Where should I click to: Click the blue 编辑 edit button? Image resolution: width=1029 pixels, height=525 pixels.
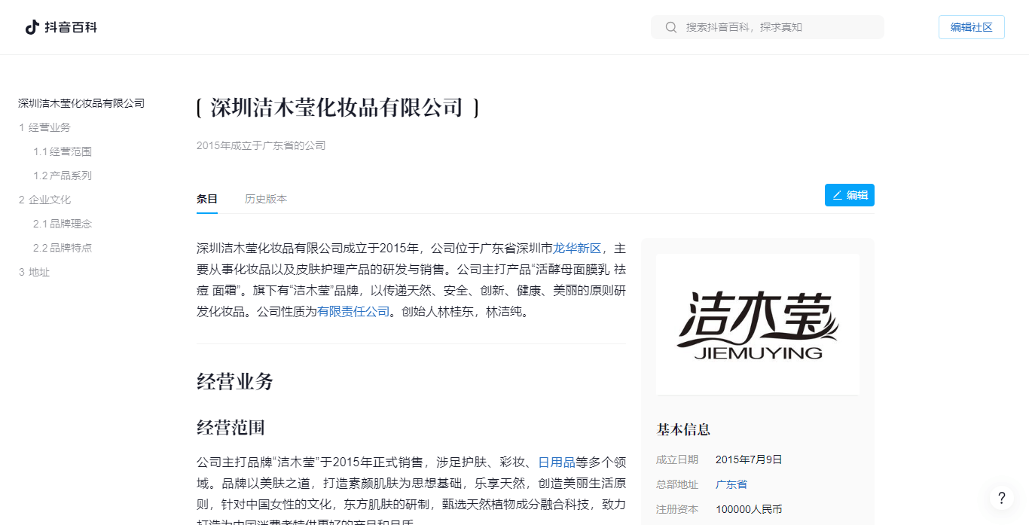(x=849, y=195)
